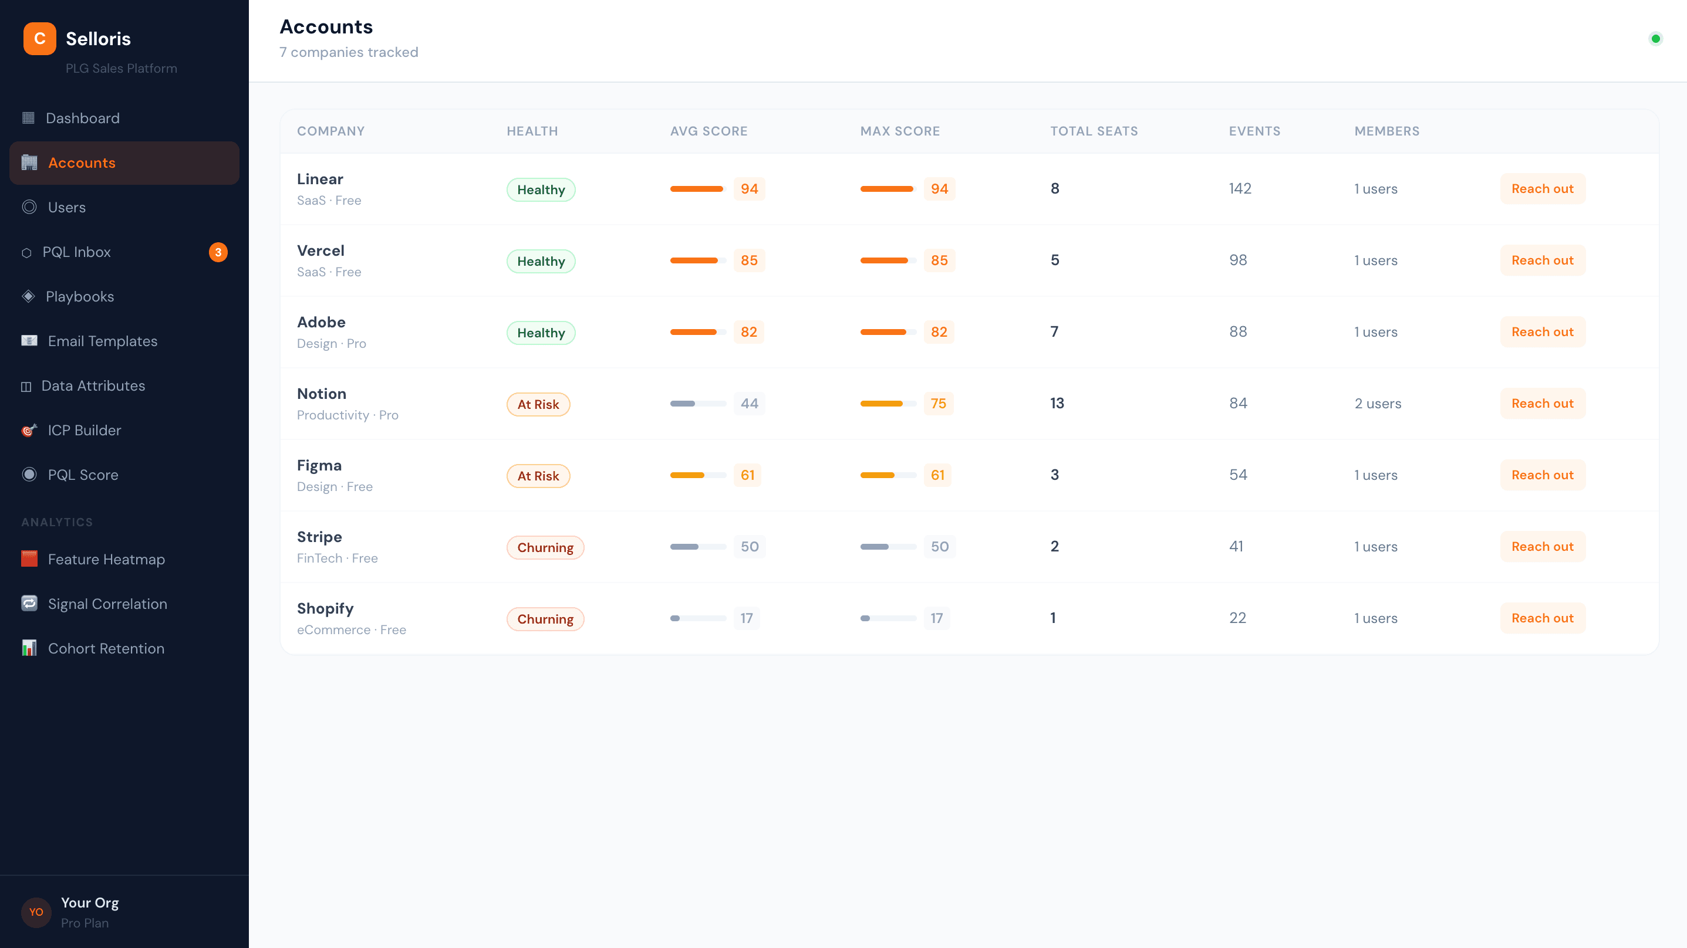Click Linear's Healthy status badge

(541, 190)
